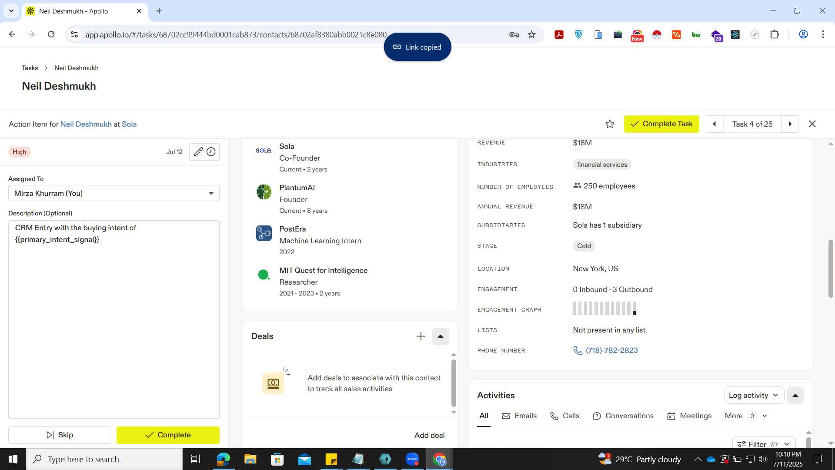Click the clock reschedule icon
This screenshot has width=835, height=470.
211,152
